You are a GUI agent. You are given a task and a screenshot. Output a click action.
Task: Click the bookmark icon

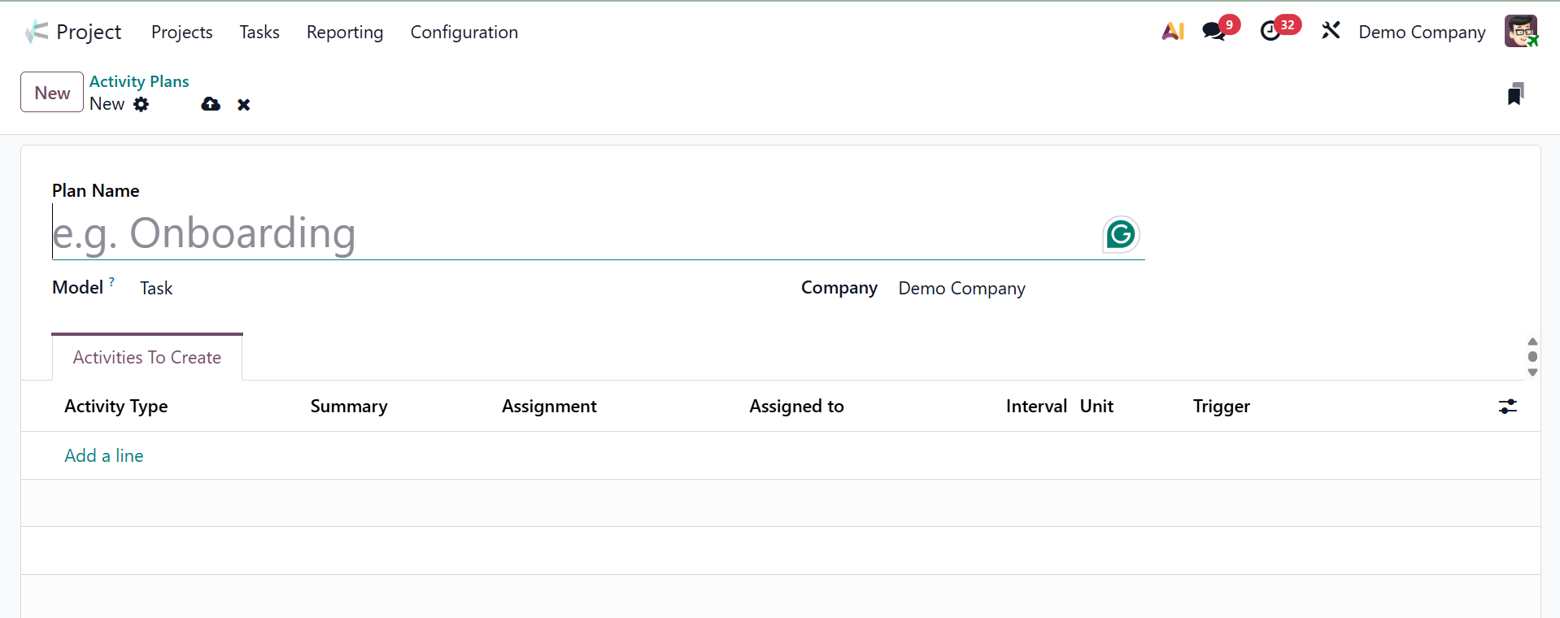(x=1515, y=94)
